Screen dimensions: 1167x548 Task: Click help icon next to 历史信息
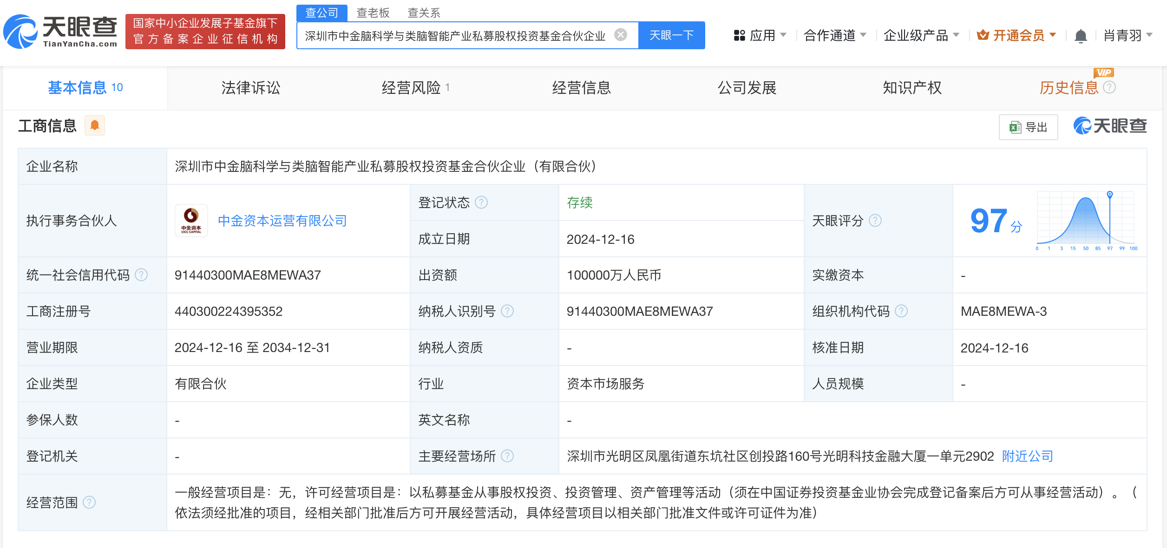click(x=1109, y=87)
